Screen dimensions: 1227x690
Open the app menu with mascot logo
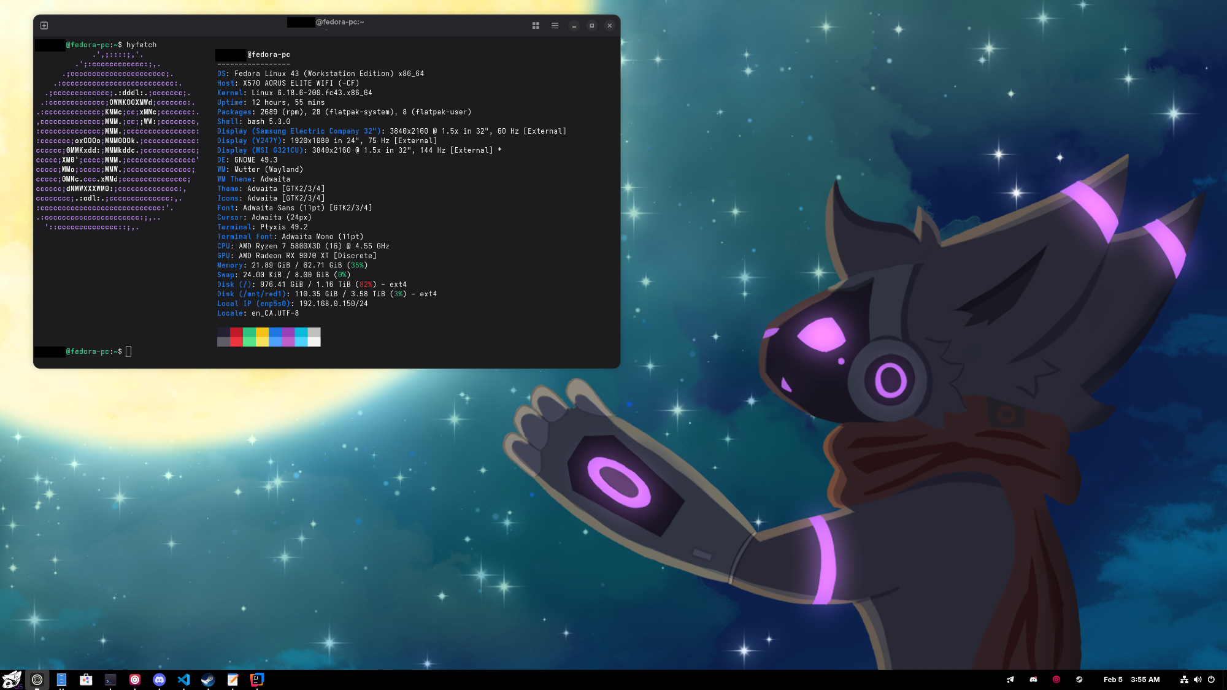(12, 679)
